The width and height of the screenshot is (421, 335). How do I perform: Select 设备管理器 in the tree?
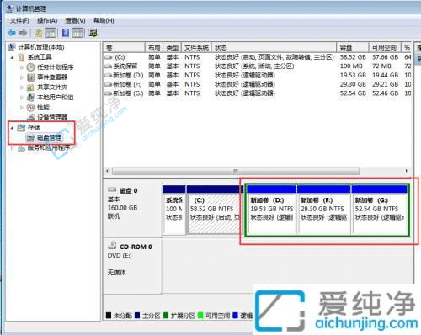tap(52, 117)
